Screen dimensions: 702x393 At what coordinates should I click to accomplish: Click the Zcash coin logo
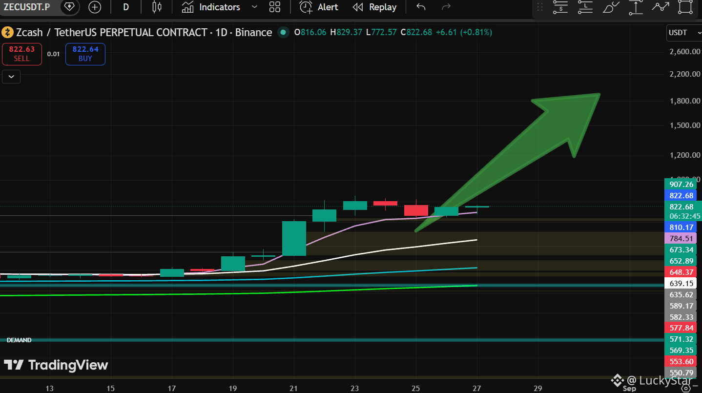pyautogui.click(x=7, y=33)
